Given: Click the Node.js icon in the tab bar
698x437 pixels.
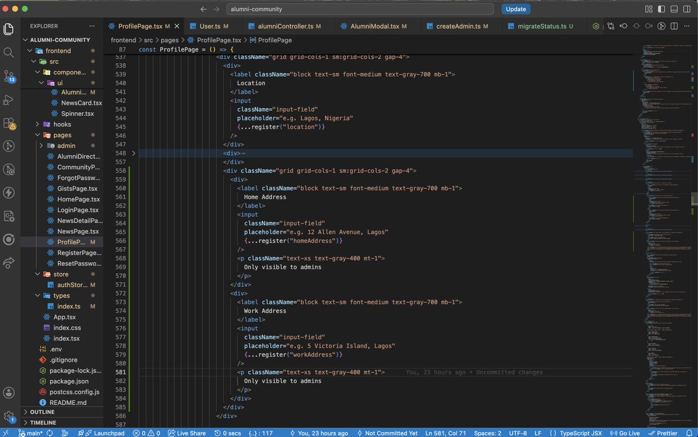Looking at the screenshot, I should 596,26.
